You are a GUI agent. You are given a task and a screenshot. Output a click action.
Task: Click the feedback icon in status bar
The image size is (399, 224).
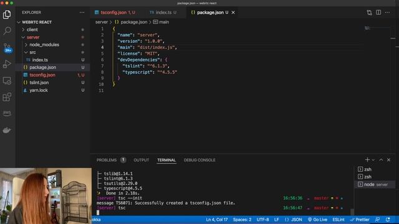click(377, 220)
